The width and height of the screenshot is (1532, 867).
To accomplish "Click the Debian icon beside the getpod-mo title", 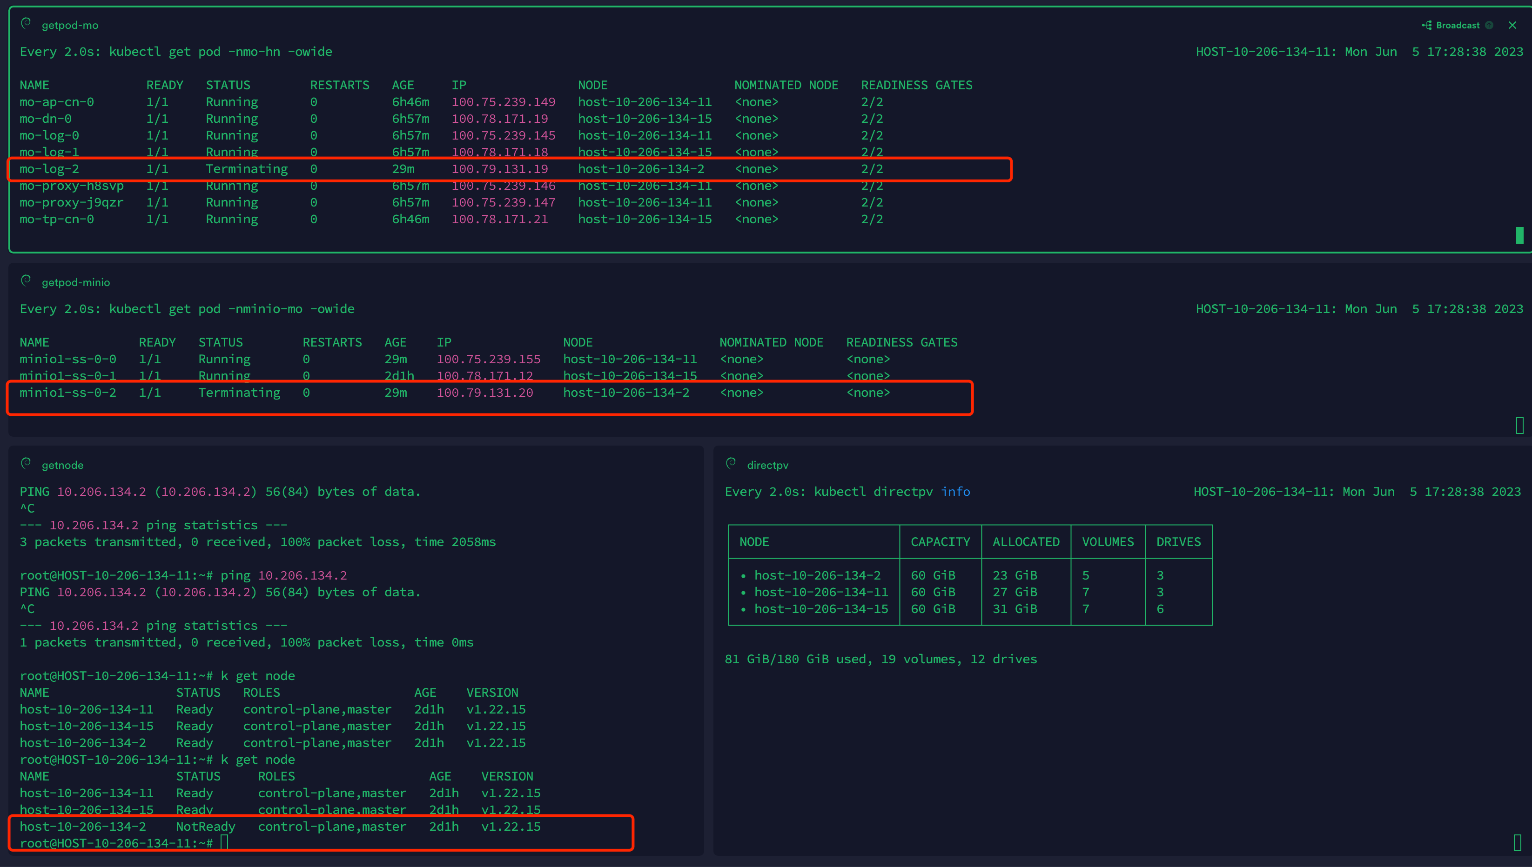I will coord(26,23).
